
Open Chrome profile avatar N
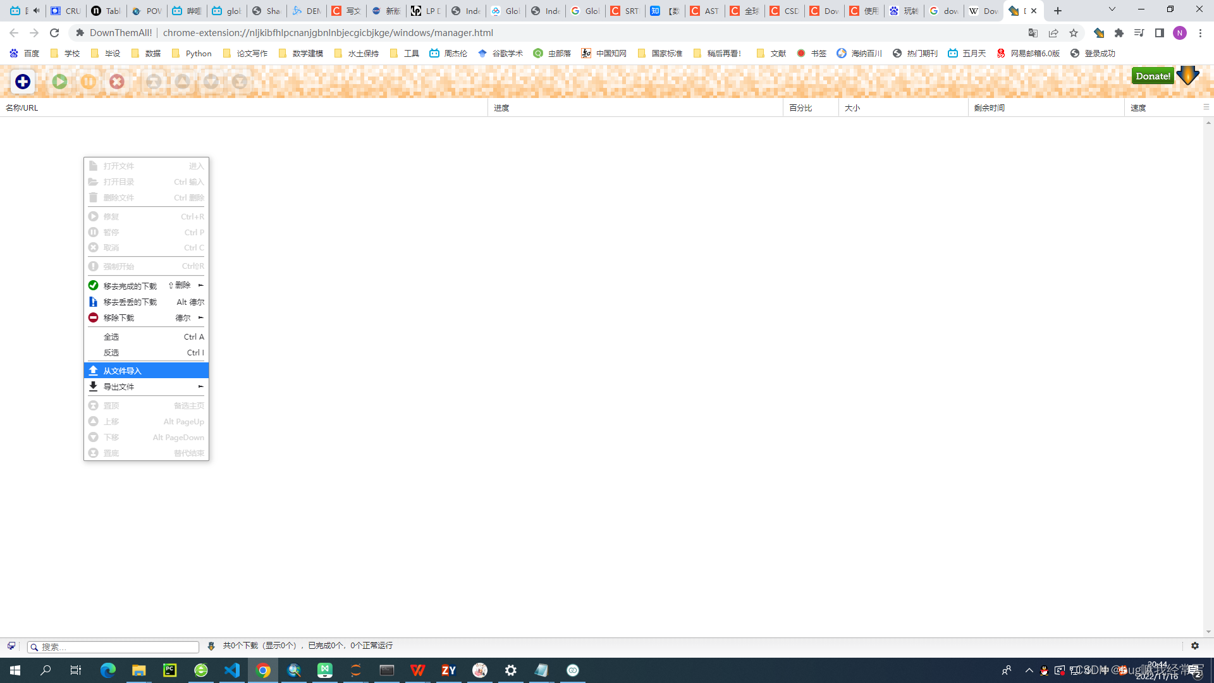point(1180,33)
